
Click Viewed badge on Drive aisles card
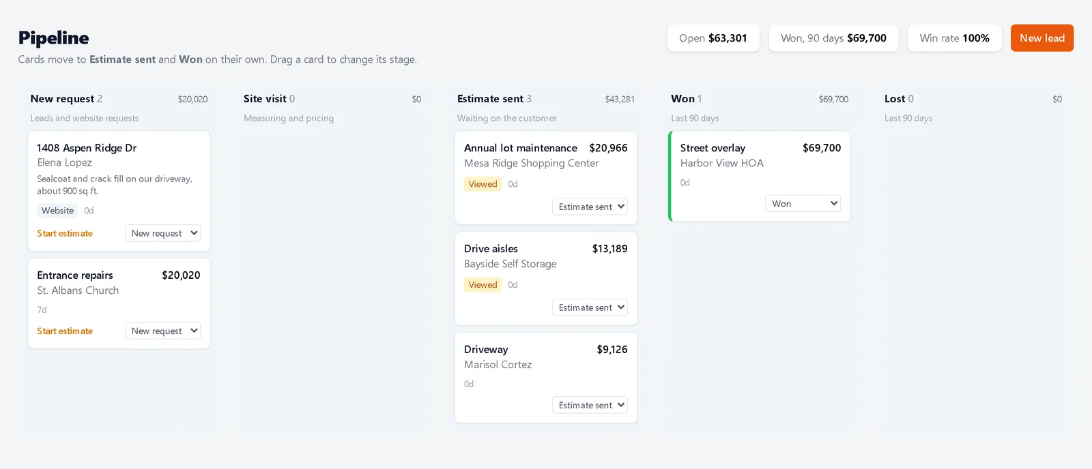tap(483, 285)
